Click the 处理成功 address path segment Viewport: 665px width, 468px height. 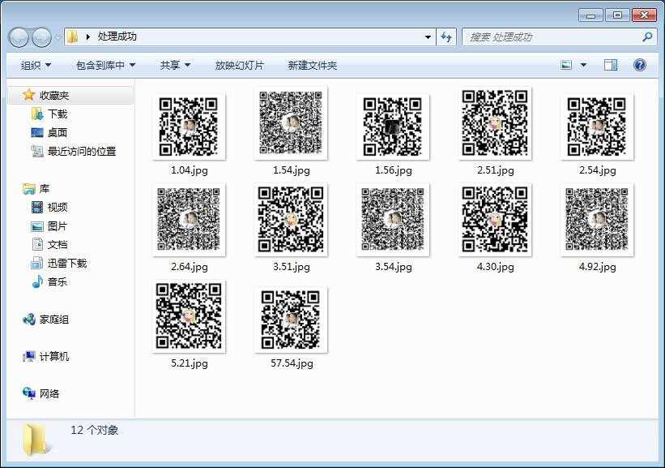click(117, 36)
